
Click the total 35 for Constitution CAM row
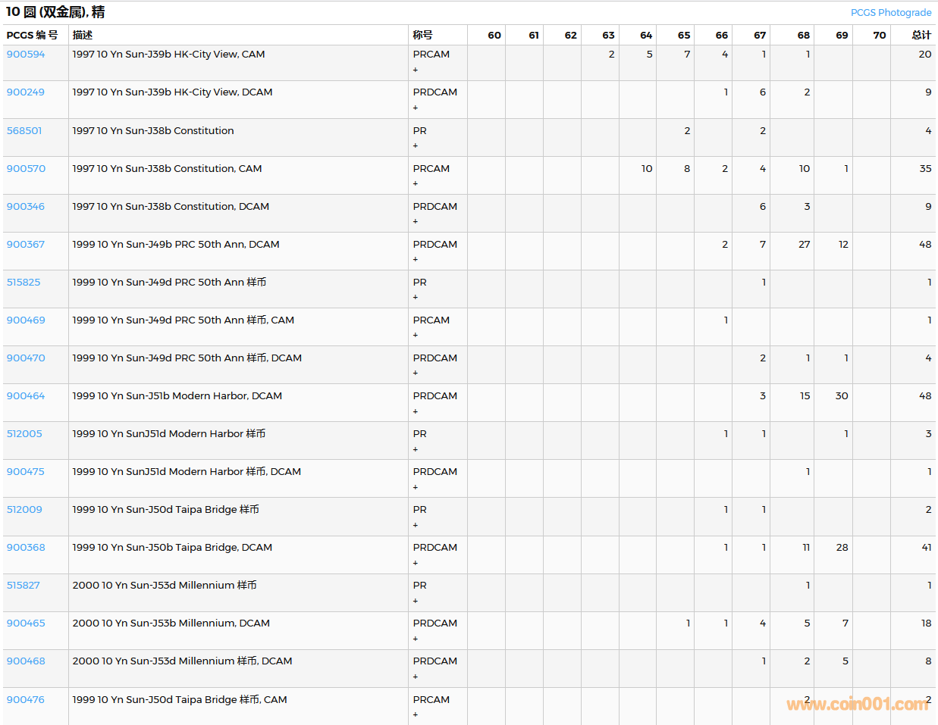tap(925, 169)
